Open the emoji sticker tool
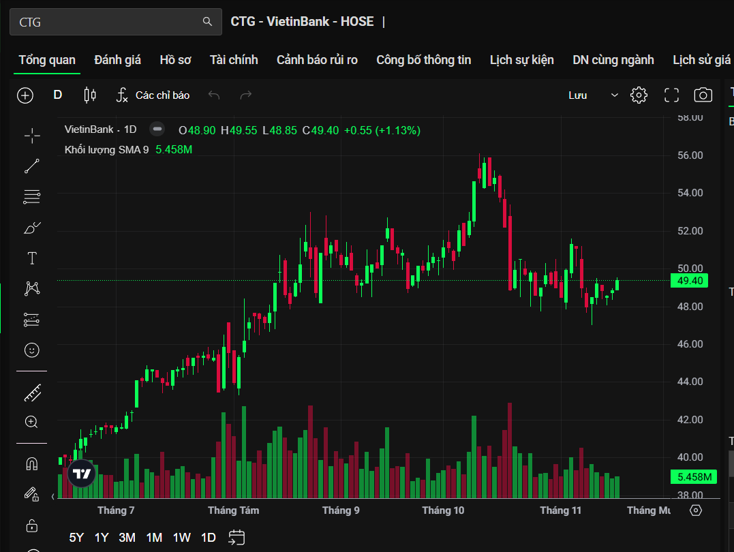This screenshot has height=552, width=734. click(x=31, y=350)
